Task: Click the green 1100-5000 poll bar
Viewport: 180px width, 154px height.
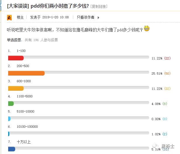Action: 11,104
